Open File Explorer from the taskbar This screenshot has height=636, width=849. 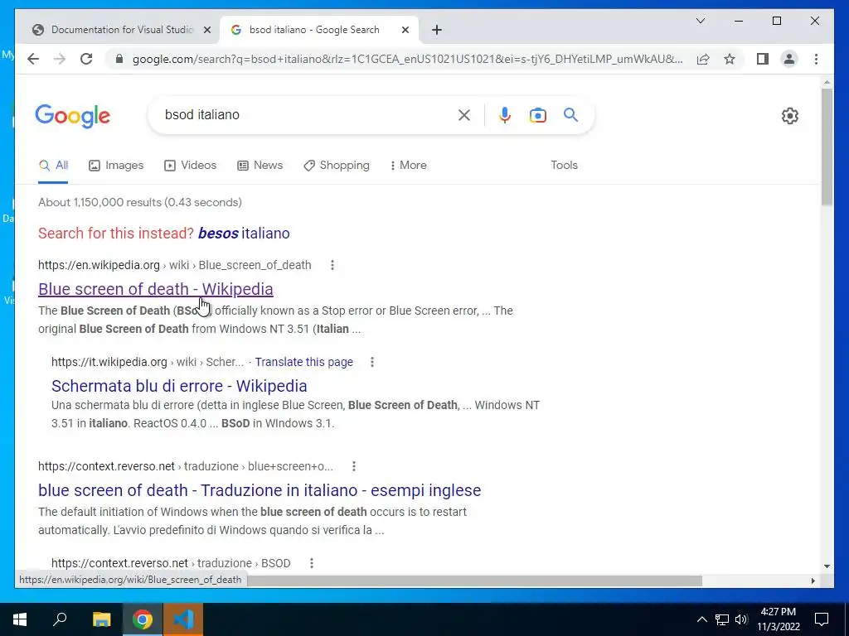(x=101, y=619)
